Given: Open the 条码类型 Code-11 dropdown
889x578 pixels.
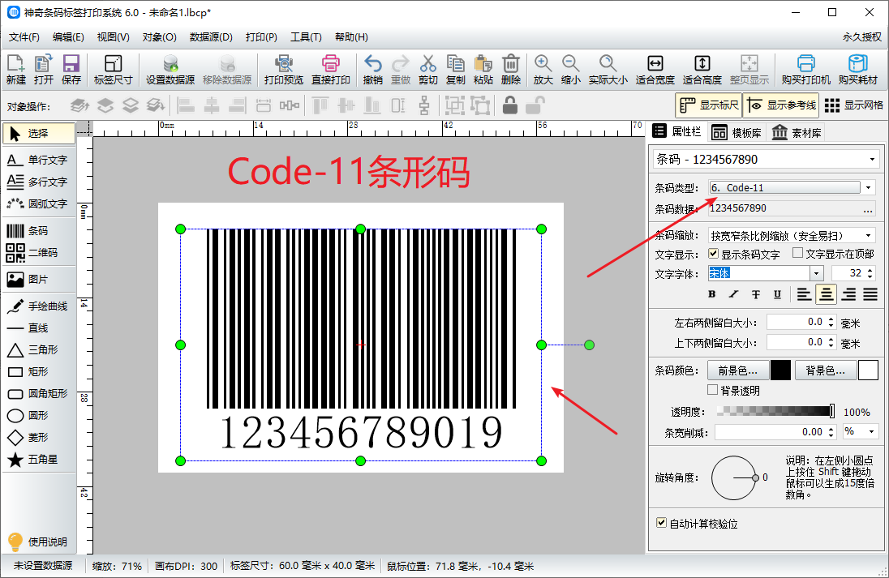Looking at the screenshot, I should [x=868, y=187].
